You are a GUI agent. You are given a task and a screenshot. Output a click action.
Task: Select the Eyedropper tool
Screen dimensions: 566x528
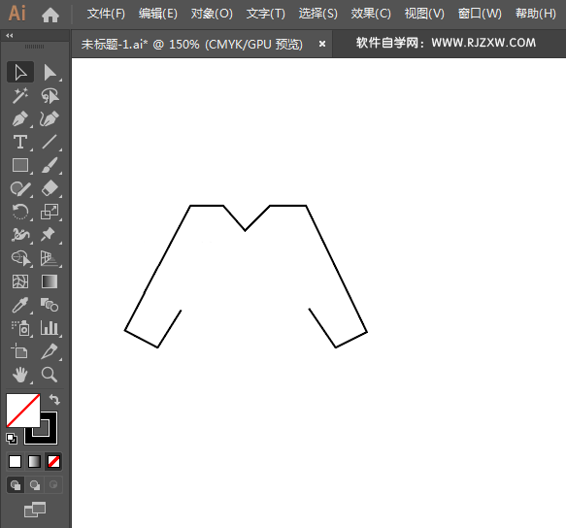(20, 306)
